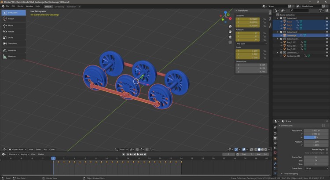Open the XYZ Euler rotation mode dropdown
Image resolution: width=330 pixels, height=180 pixels.
tap(251, 44)
